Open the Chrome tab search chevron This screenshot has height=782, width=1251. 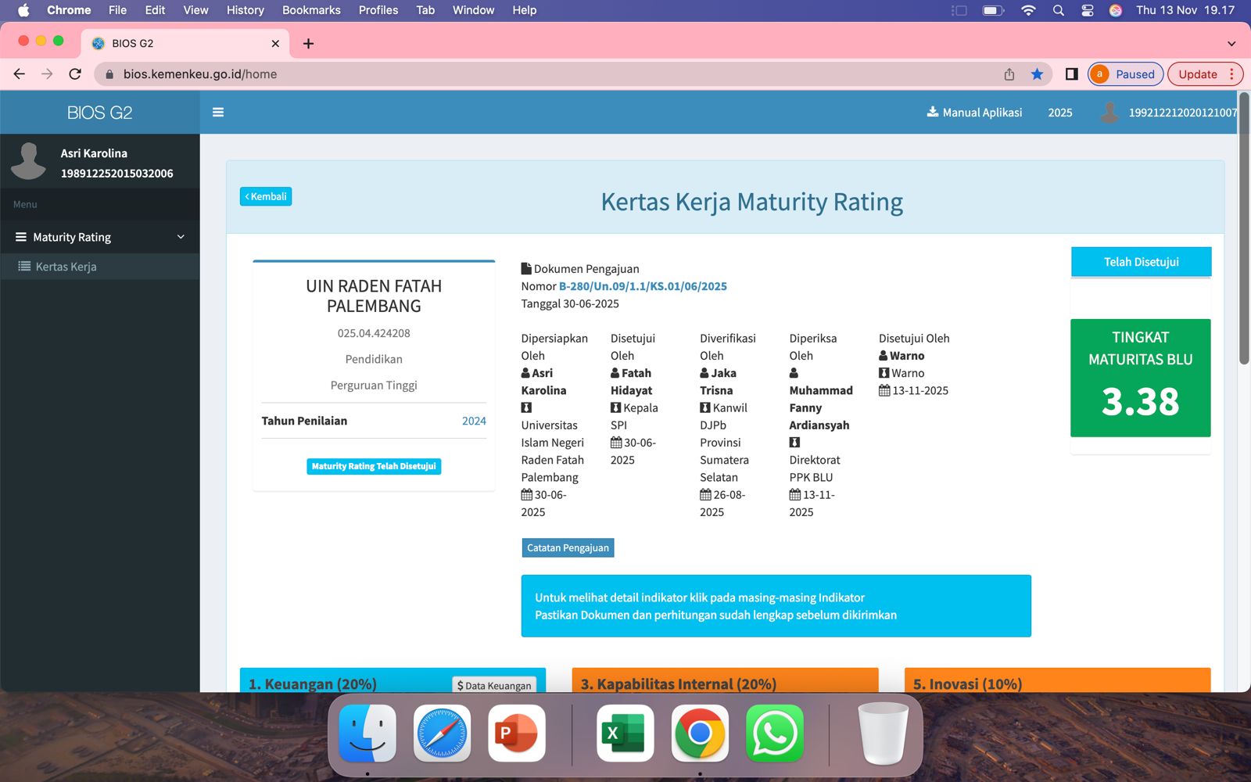[1231, 44]
